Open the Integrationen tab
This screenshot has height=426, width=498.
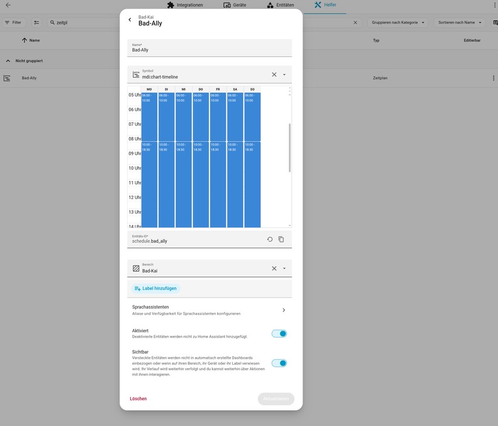point(185,5)
